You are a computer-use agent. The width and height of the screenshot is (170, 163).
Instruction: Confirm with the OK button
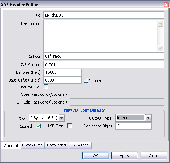coord(96,156)
